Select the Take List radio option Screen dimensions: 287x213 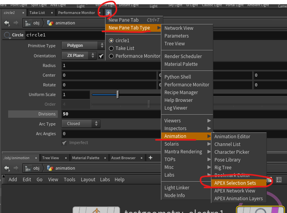(111, 48)
